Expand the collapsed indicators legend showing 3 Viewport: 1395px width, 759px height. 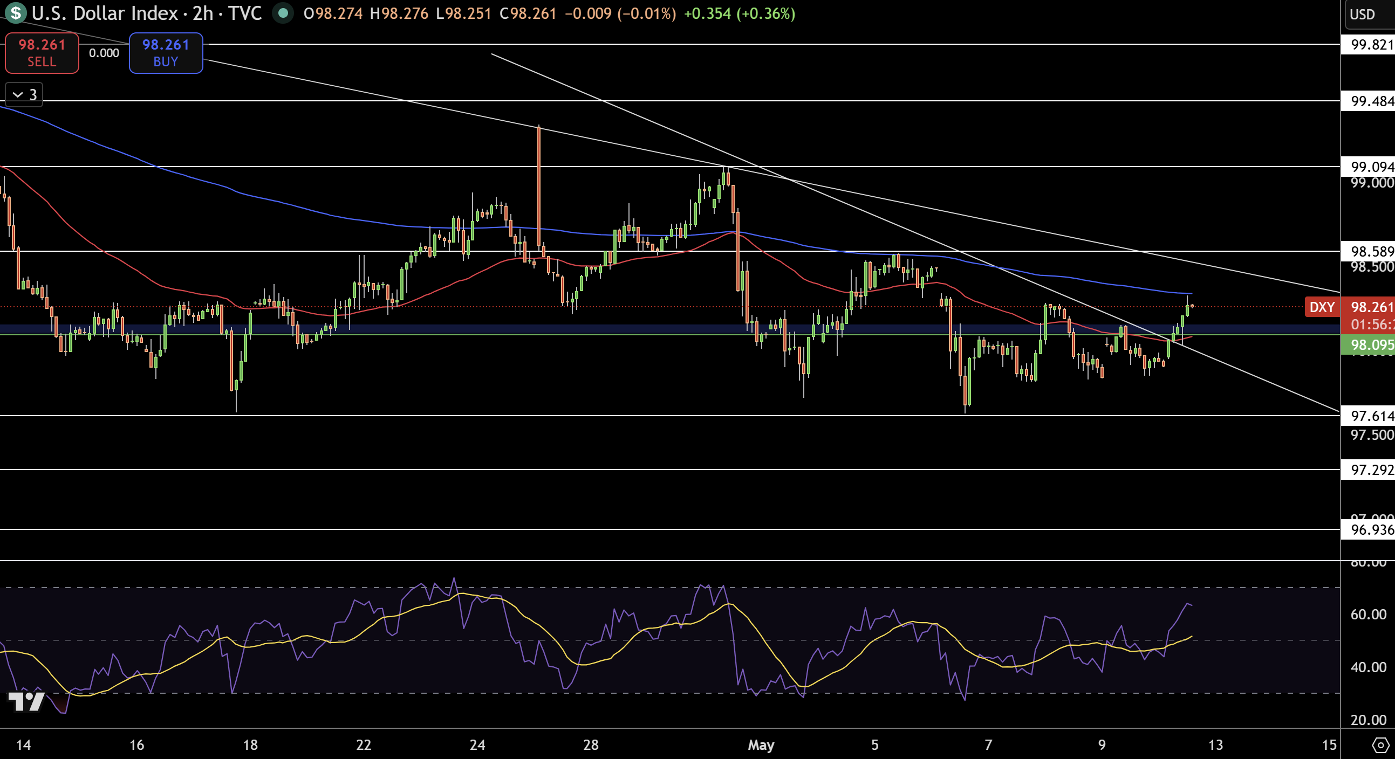click(x=24, y=95)
